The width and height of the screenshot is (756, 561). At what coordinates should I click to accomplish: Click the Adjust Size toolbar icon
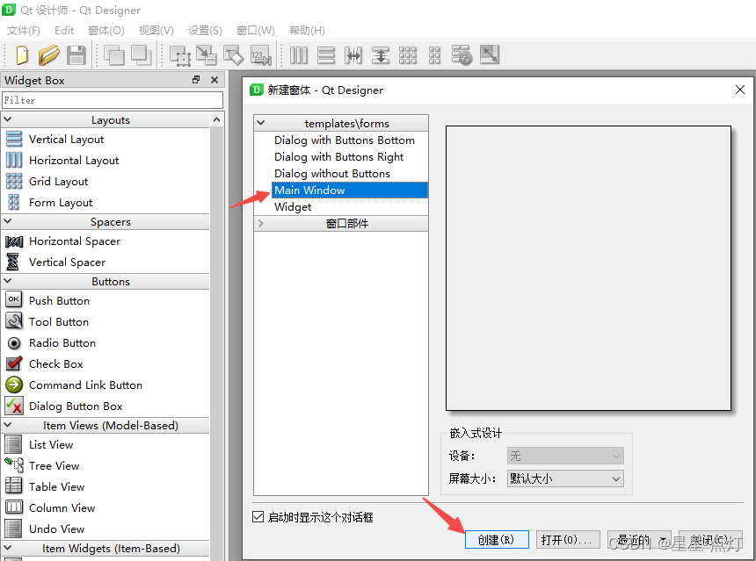pos(490,54)
